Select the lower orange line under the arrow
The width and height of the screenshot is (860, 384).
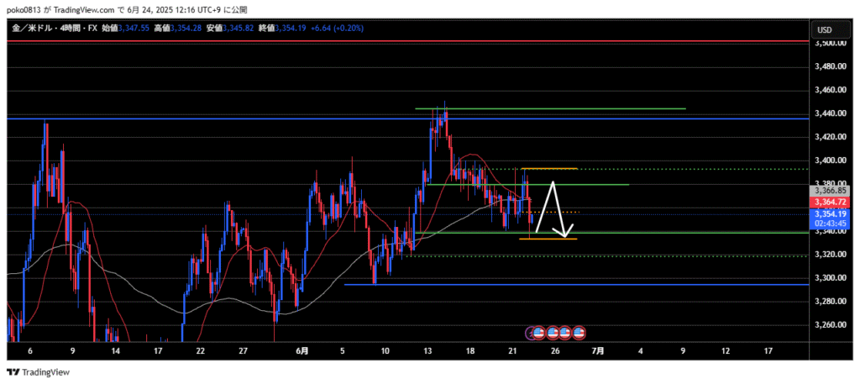pos(548,239)
